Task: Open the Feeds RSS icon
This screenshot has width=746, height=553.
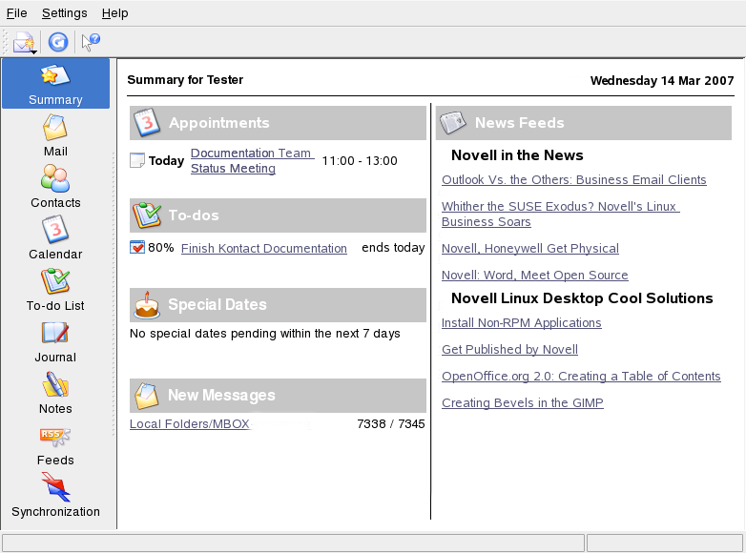Action: click(55, 437)
